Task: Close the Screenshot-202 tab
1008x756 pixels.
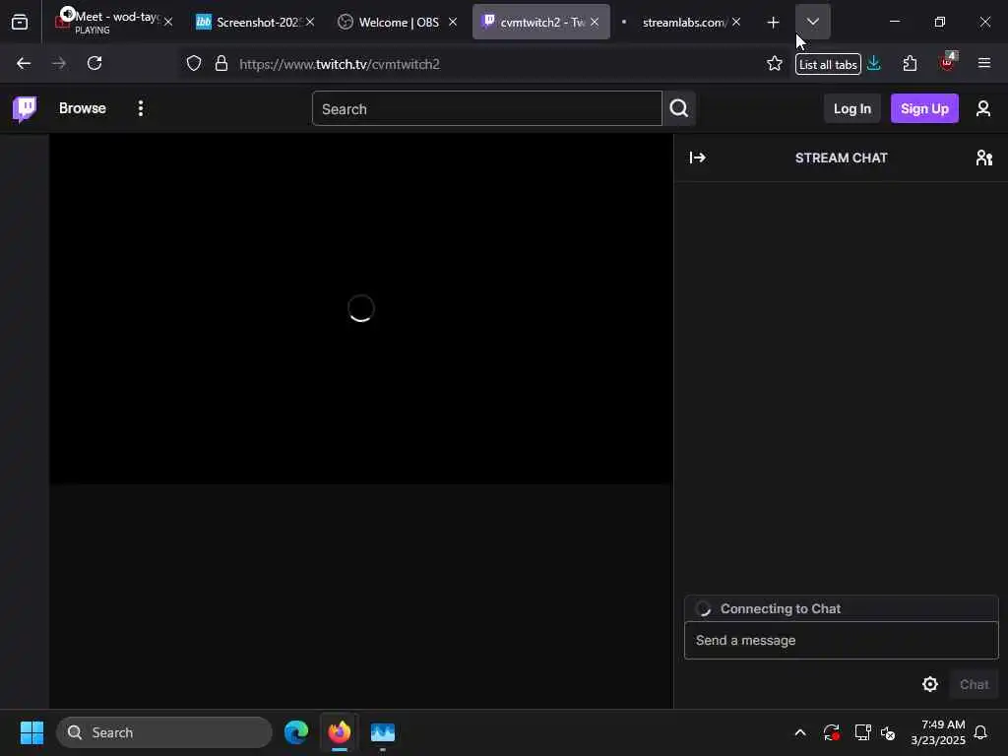Action: tap(310, 22)
